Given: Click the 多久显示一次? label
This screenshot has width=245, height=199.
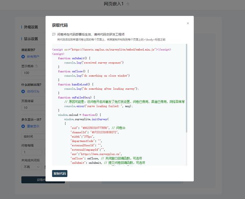Looking at the screenshot, I should 31,119.
